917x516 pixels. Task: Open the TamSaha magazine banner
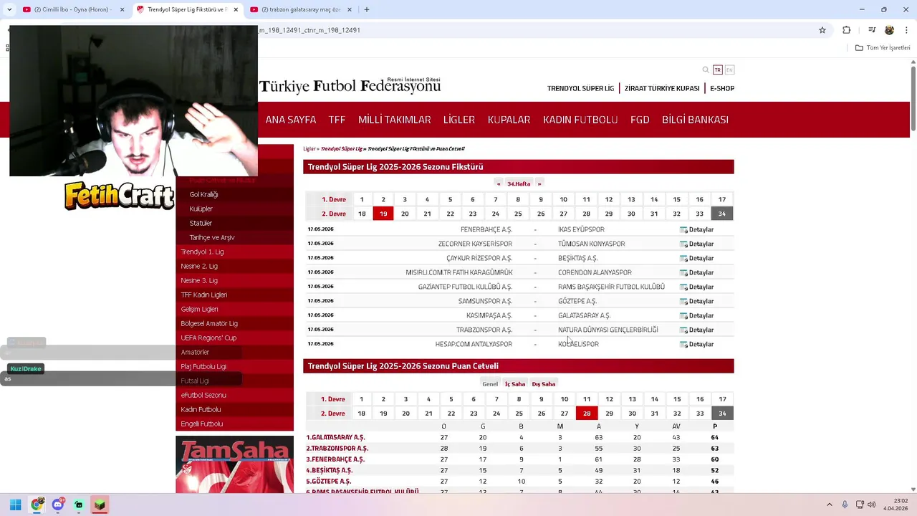click(234, 464)
